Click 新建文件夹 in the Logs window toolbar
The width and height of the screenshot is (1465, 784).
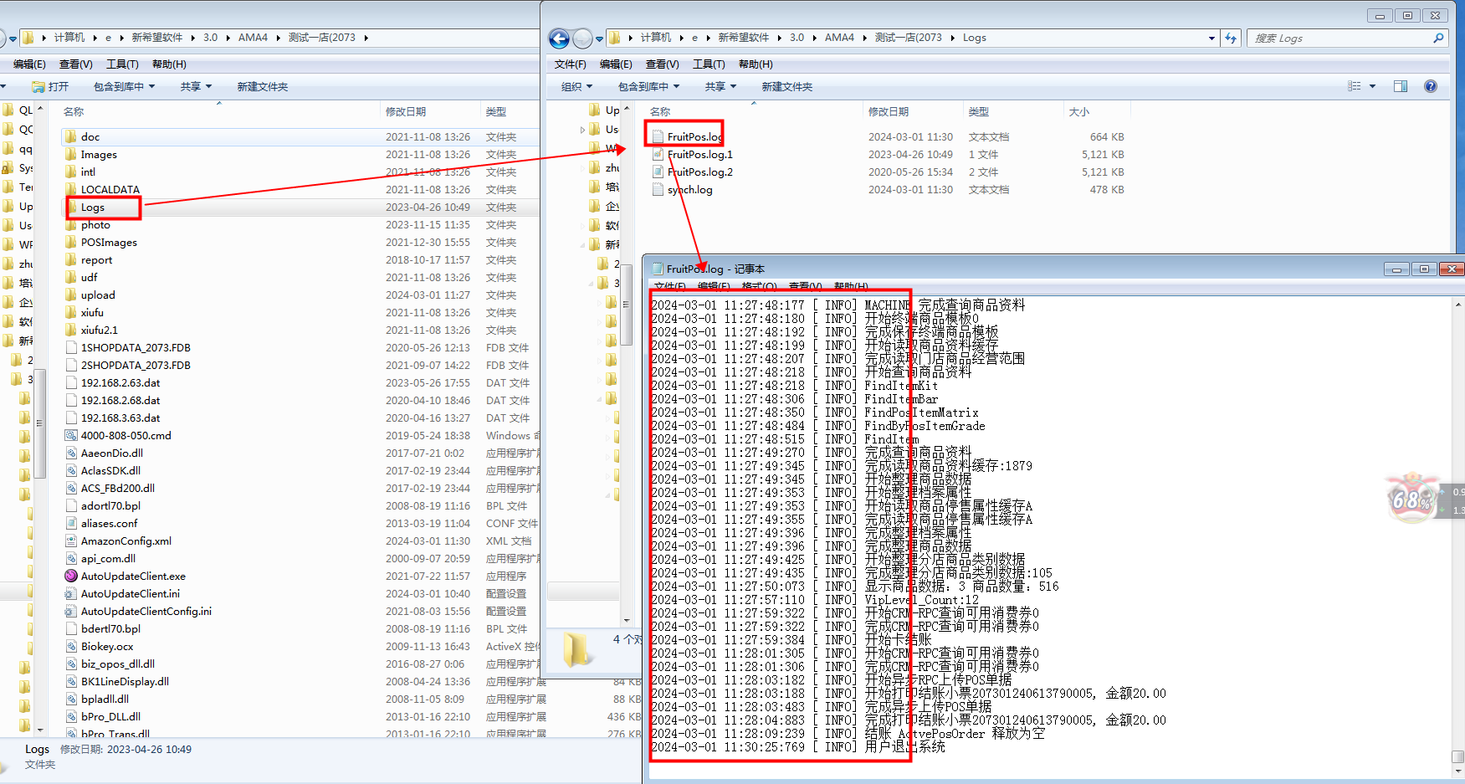click(786, 86)
